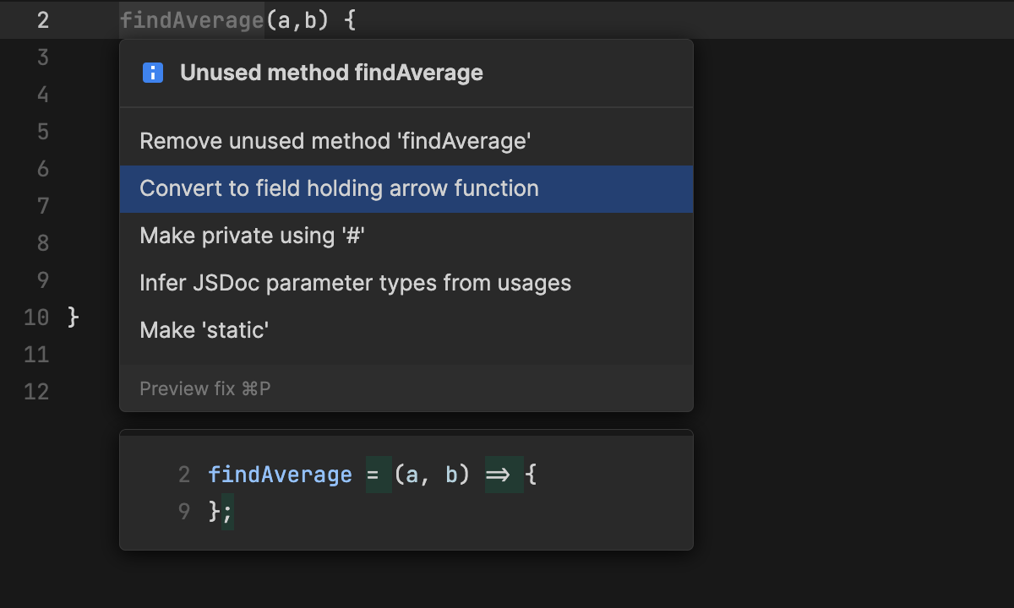Click findAverage in the fix preview pane
Screen dimensions: 1014x608
pyautogui.click(x=280, y=475)
